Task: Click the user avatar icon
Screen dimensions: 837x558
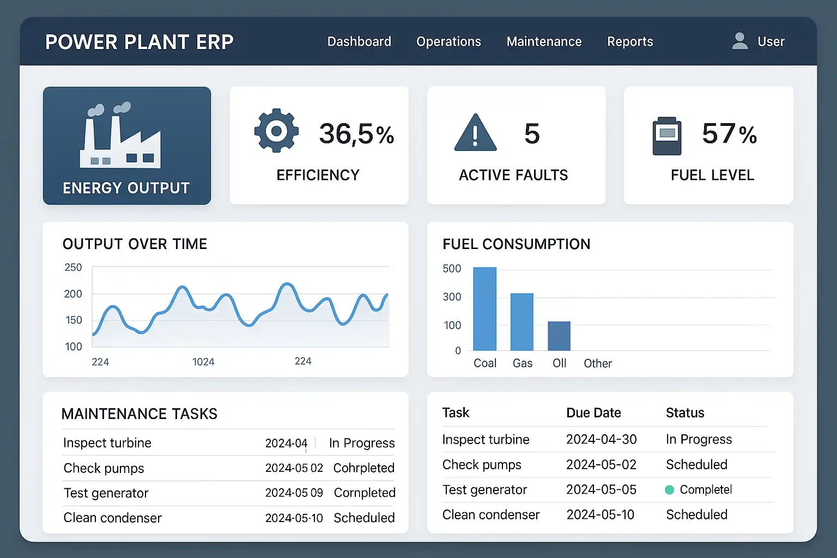Action: pyautogui.click(x=739, y=41)
